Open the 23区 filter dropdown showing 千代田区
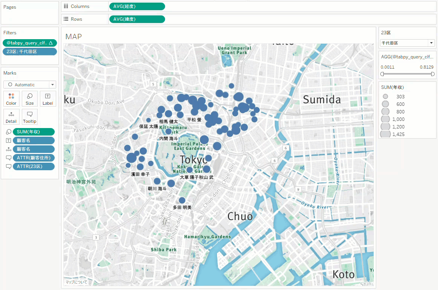 pyautogui.click(x=431, y=43)
